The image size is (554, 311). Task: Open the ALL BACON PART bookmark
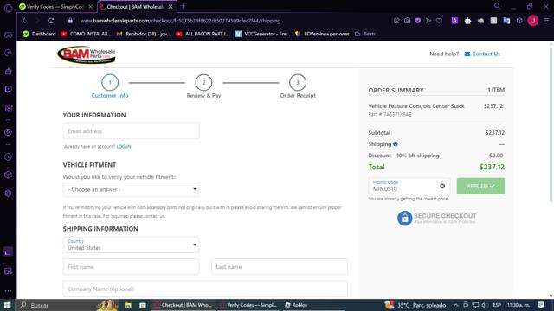pos(203,34)
